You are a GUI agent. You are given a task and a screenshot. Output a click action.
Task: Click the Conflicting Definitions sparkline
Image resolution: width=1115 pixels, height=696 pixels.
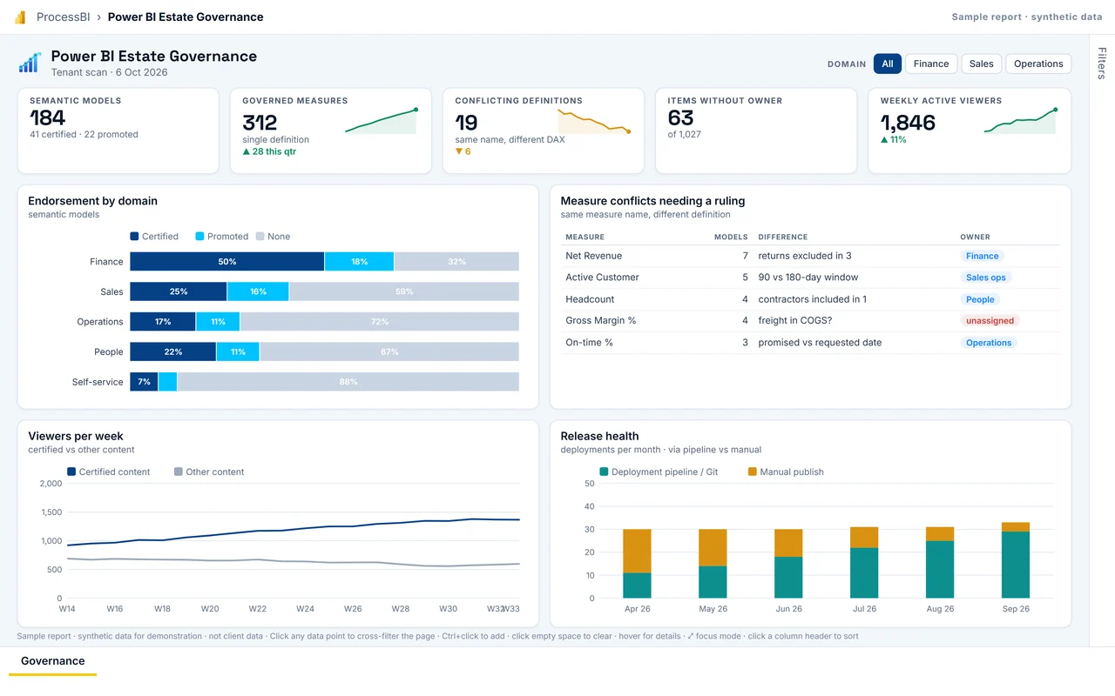click(594, 122)
